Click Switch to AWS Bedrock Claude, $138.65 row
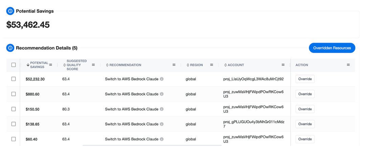This screenshot has height=153, width=367. coord(132,124)
